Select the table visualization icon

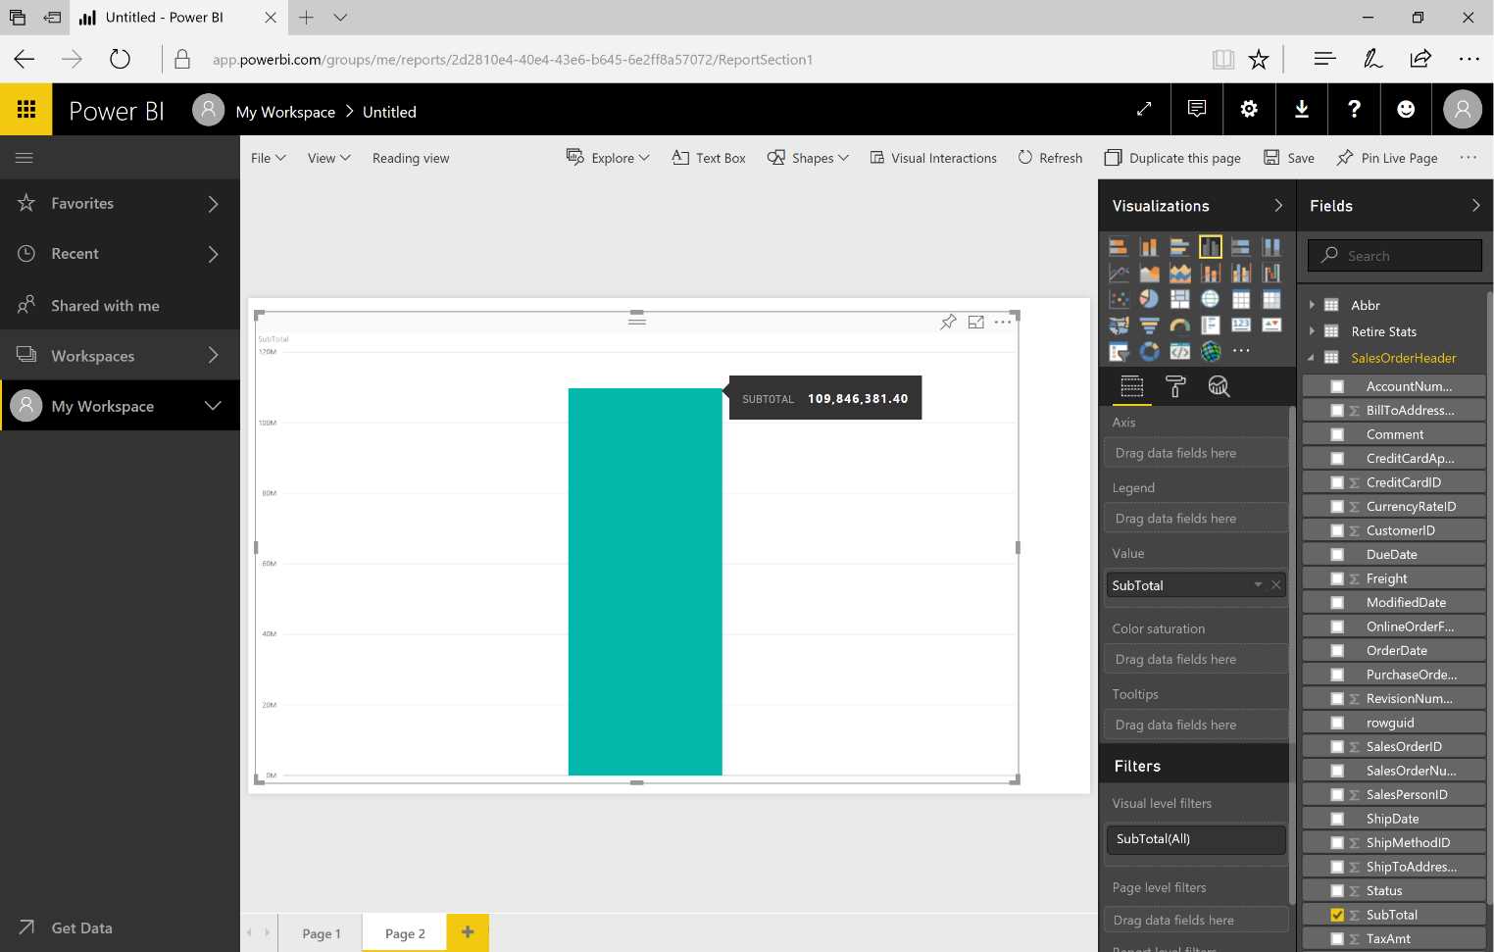pyautogui.click(x=1240, y=299)
